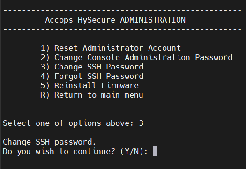Viewport: 246px width, 169px height.
Task: Click the "1)" option number
Action: click(x=45, y=48)
